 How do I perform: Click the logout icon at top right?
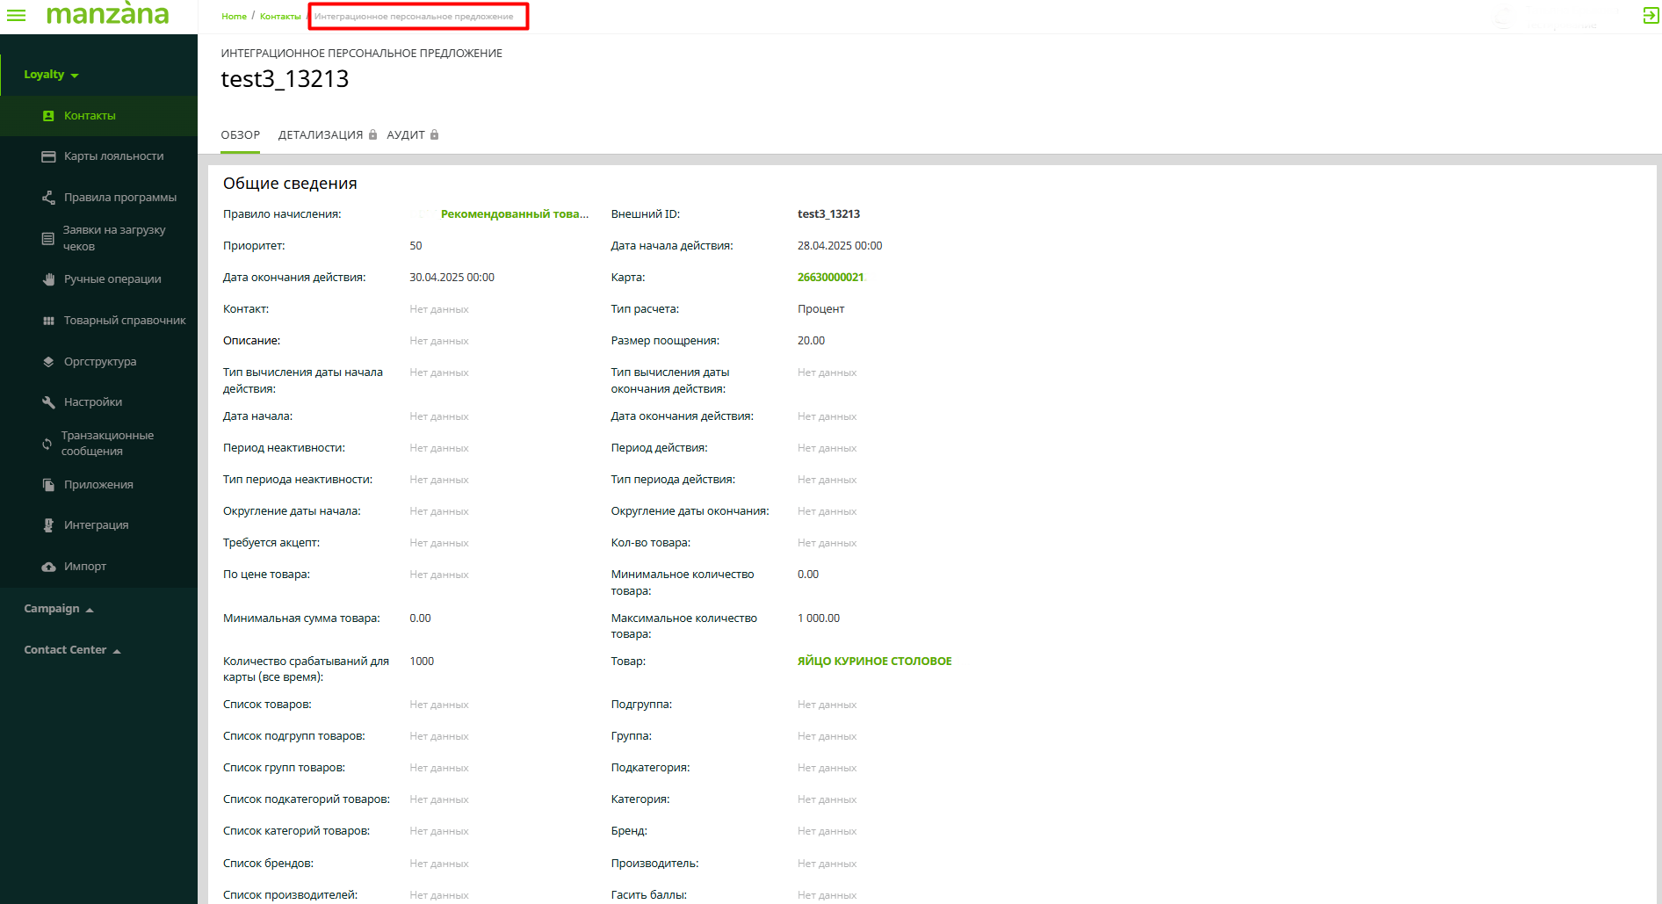(x=1651, y=16)
